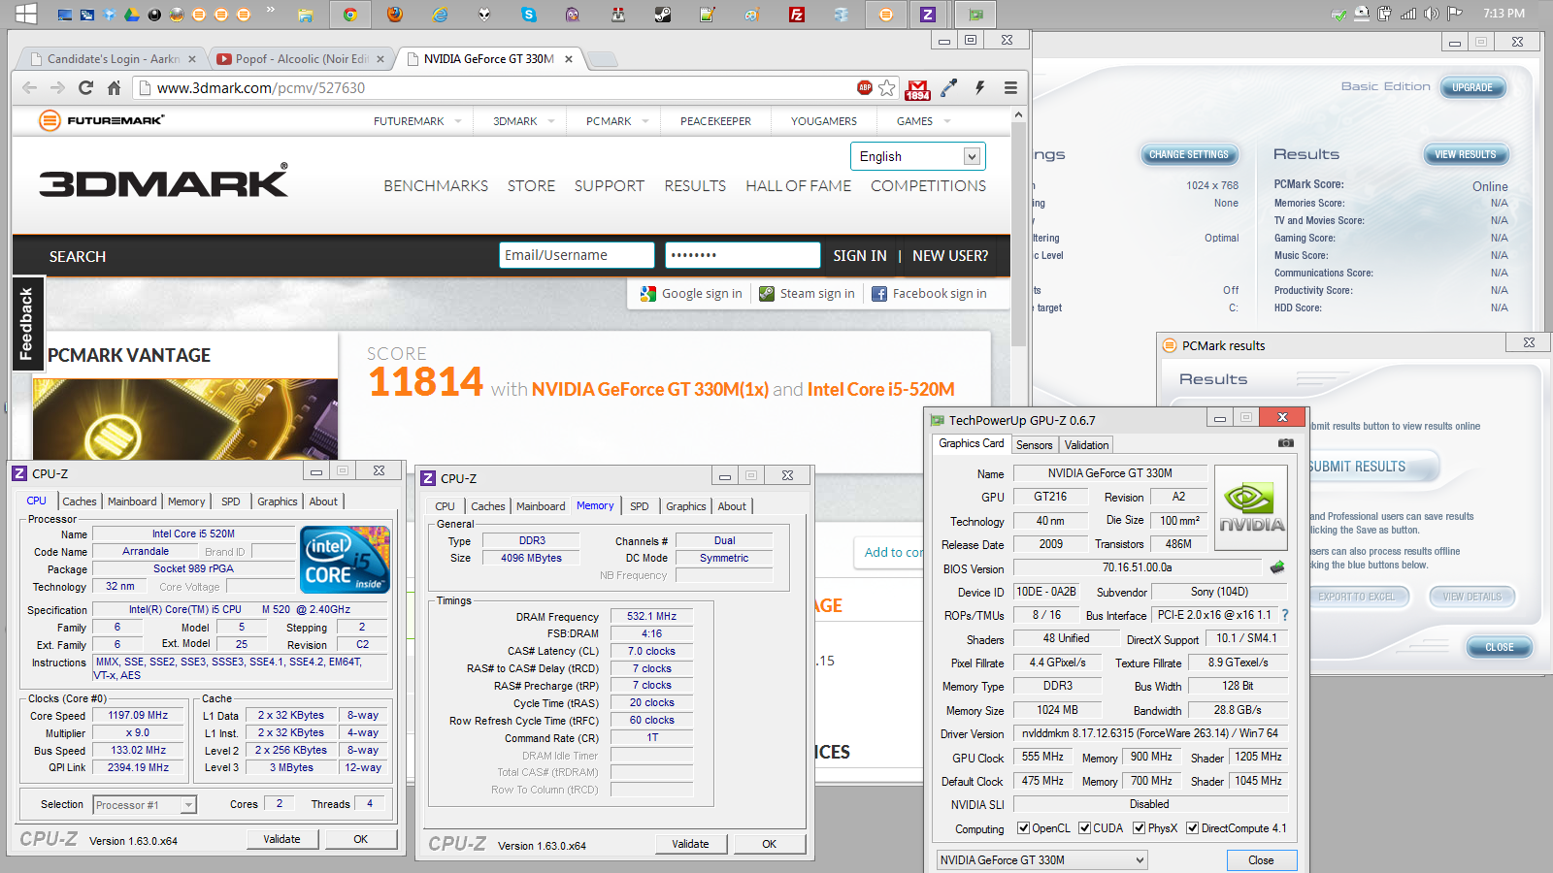1553x873 pixels.
Task: Click the browser vertical scrollbar thumb
Action: tap(1018, 233)
